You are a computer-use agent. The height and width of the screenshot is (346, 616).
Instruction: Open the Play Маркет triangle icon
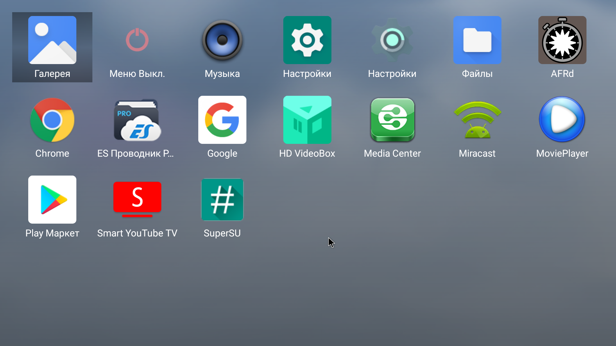coord(52,200)
